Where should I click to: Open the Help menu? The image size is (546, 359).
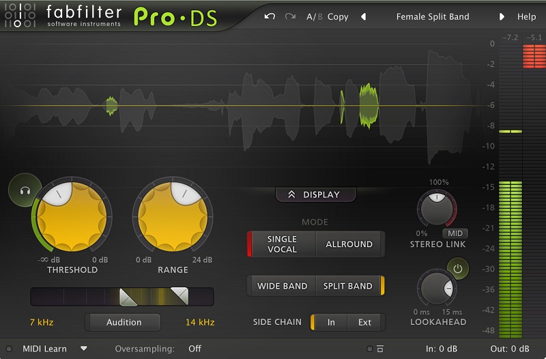[x=526, y=16]
